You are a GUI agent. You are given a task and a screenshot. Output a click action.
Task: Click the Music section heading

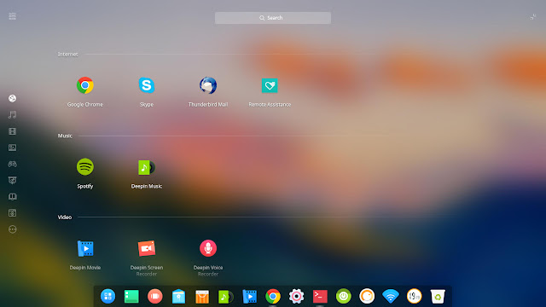point(65,136)
